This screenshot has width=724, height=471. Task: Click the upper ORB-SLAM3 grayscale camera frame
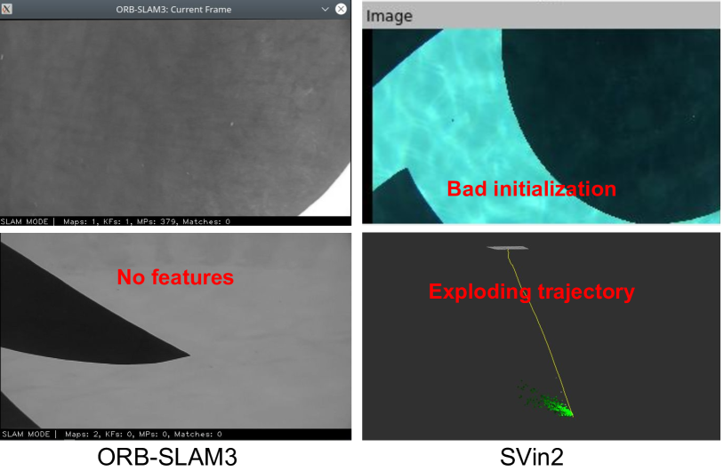pyautogui.click(x=175, y=117)
